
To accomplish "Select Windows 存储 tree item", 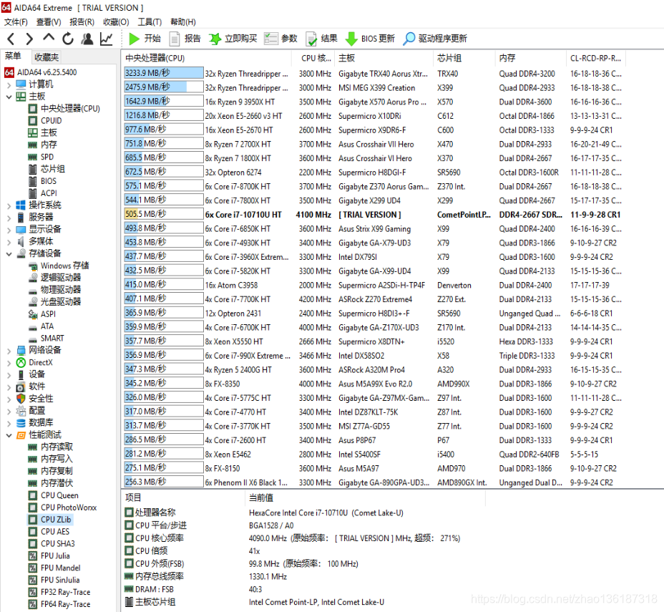I will click(59, 266).
